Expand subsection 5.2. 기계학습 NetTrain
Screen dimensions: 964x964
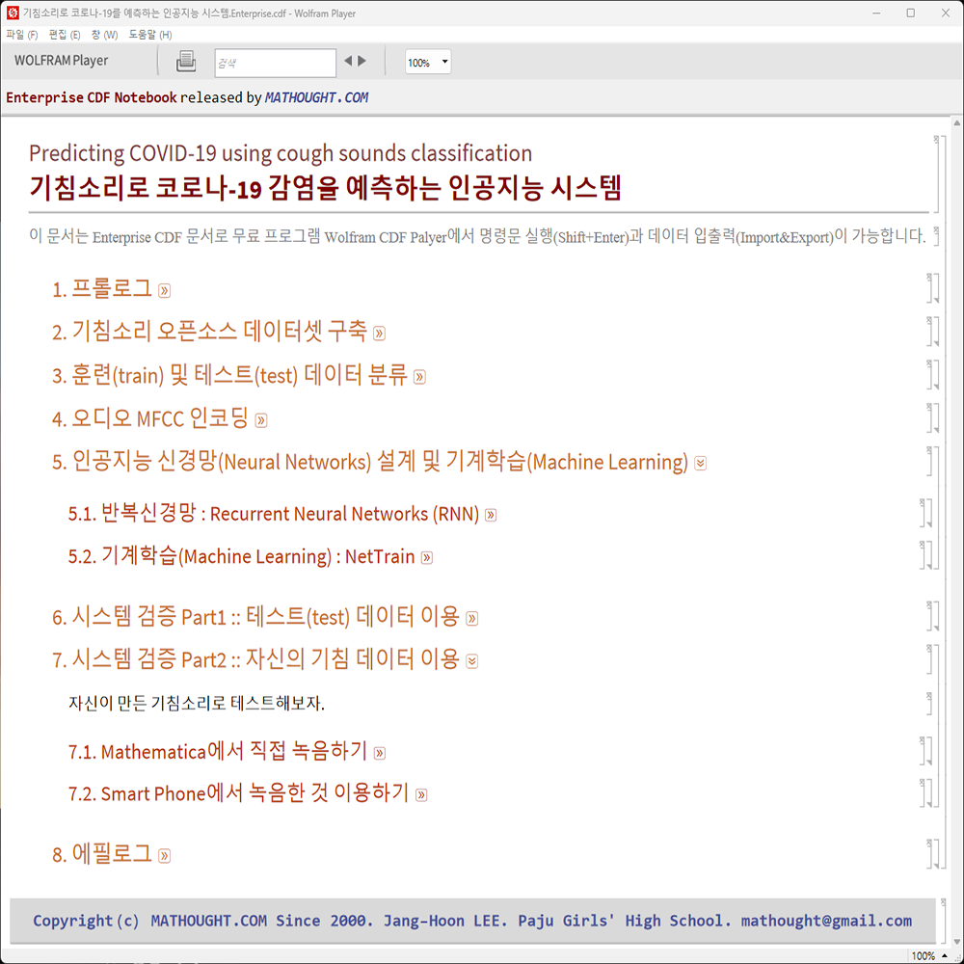[427, 557]
